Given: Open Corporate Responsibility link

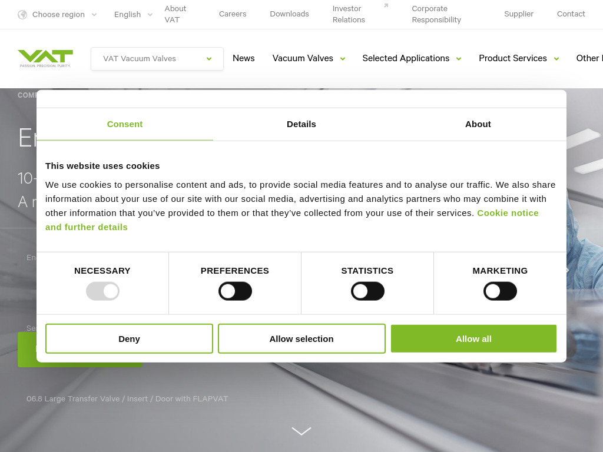Looking at the screenshot, I should tap(436, 14).
